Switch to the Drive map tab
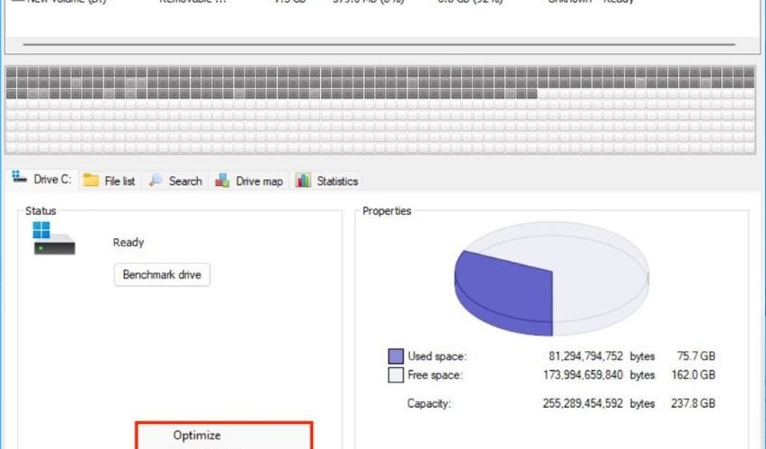This screenshot has height=449, width=766. pyautogui.click(x=249, y=180)
